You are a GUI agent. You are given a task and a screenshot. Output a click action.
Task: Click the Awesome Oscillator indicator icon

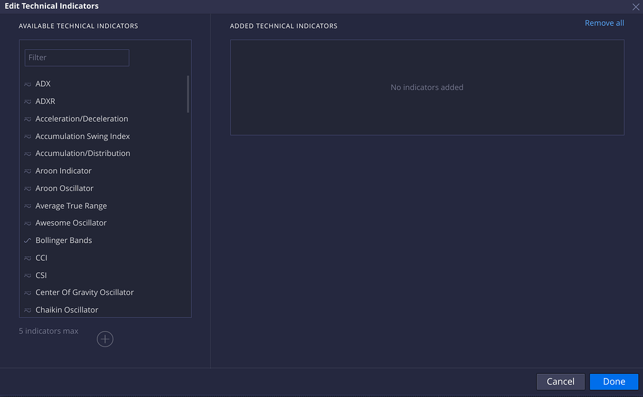coord(27,222)
